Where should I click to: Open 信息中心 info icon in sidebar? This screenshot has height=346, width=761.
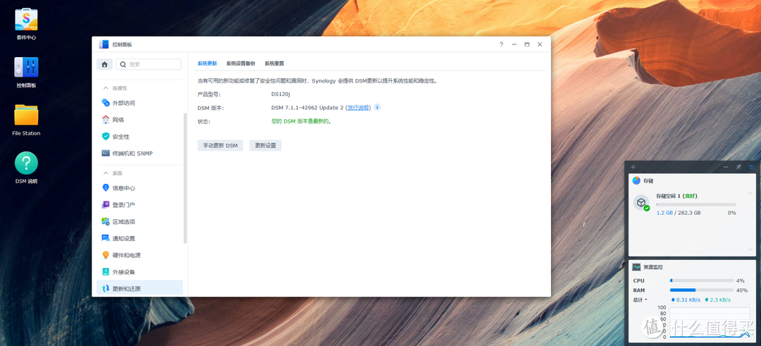click(105, 188)
